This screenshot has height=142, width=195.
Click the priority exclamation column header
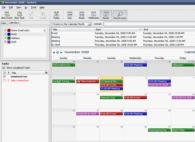click(x=9, y=73)
